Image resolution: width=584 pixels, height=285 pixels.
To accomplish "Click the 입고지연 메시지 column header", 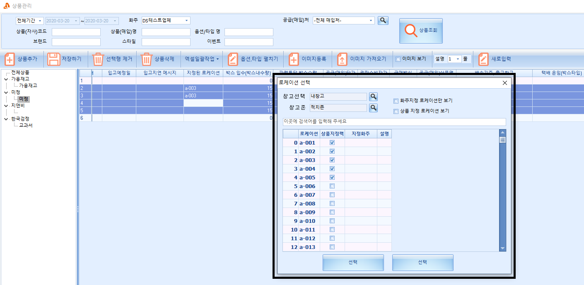I will tap(160, 73).
